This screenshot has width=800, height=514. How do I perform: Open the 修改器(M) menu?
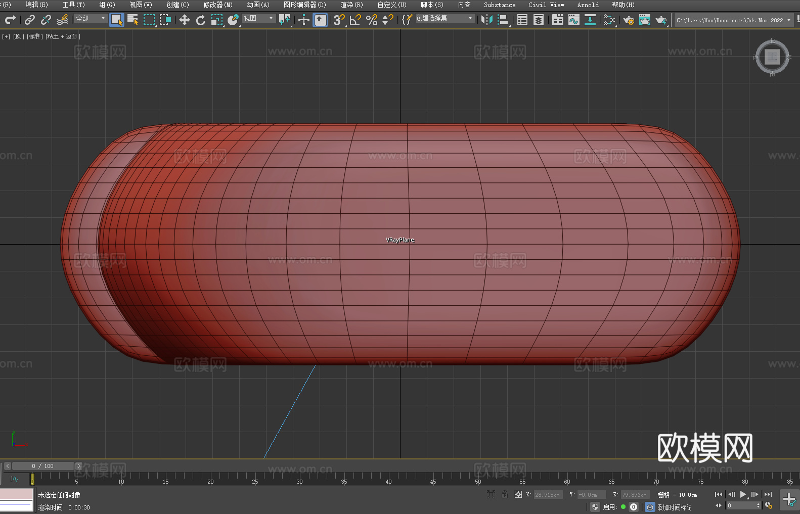(218, 5)
